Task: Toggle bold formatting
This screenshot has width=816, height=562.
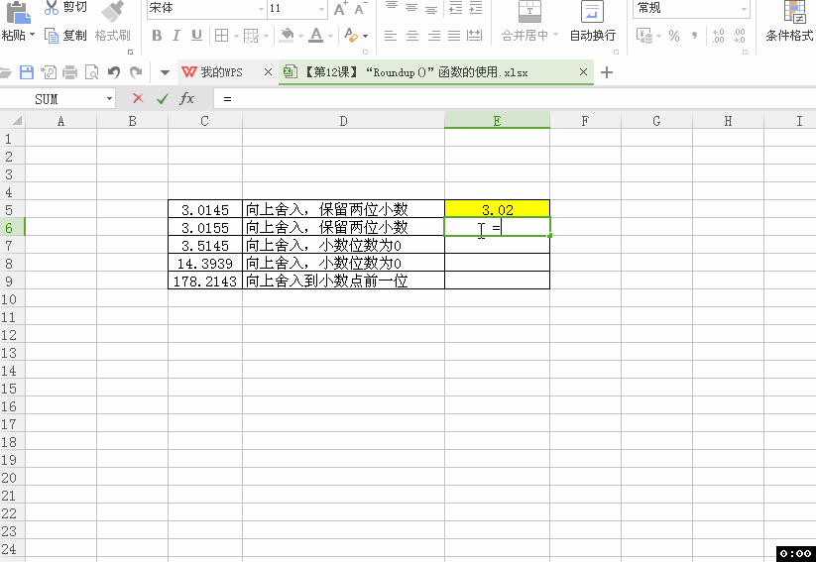Action: (x=157, y=36)
